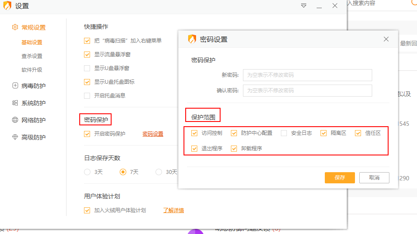Click the globe icon beside 网络防护
This screenshot has height=234, width=417.
tap(15, 120)
